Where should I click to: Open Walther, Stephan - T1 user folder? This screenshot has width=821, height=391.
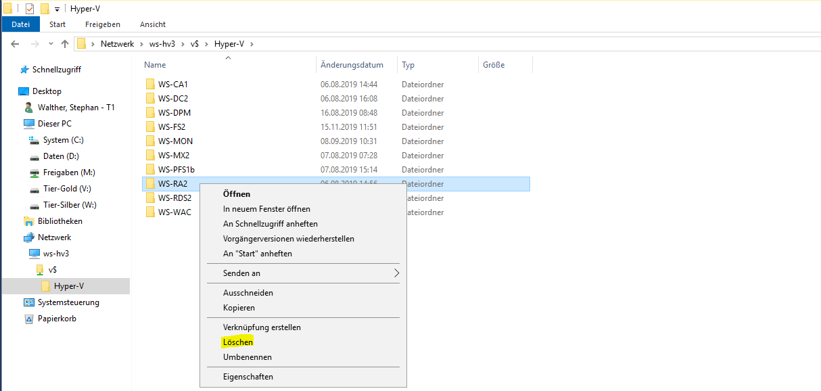pyautogui.click(x=76, y=108)
